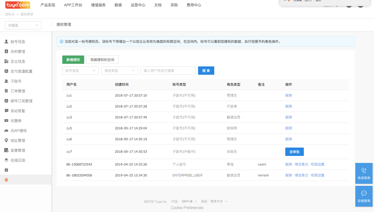Click 删除 for zy6 row
The width and height of the screenshot is (374, 212).
(x=289, y=139)
